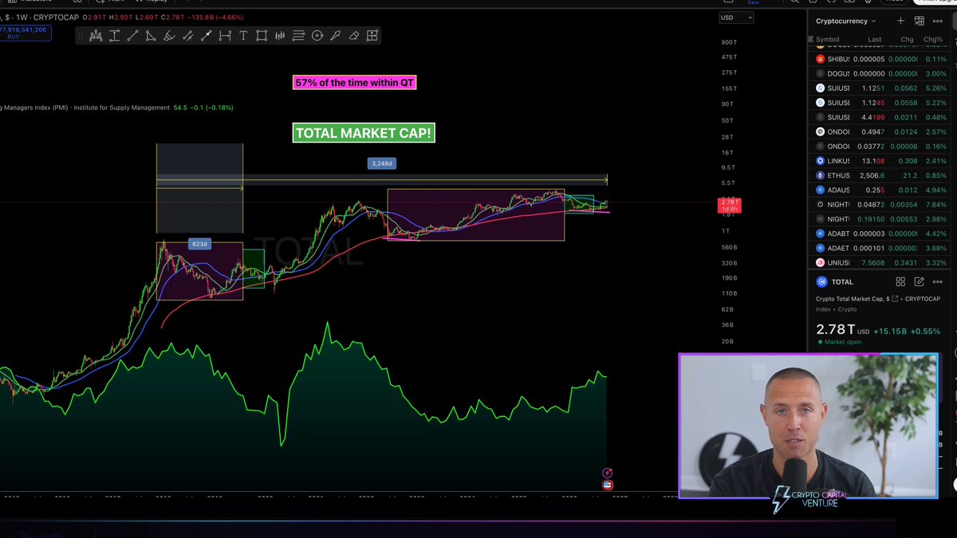Select the UNIUS row in the watchlist
The image size is (957, 538).
click(x=881, y=263)
